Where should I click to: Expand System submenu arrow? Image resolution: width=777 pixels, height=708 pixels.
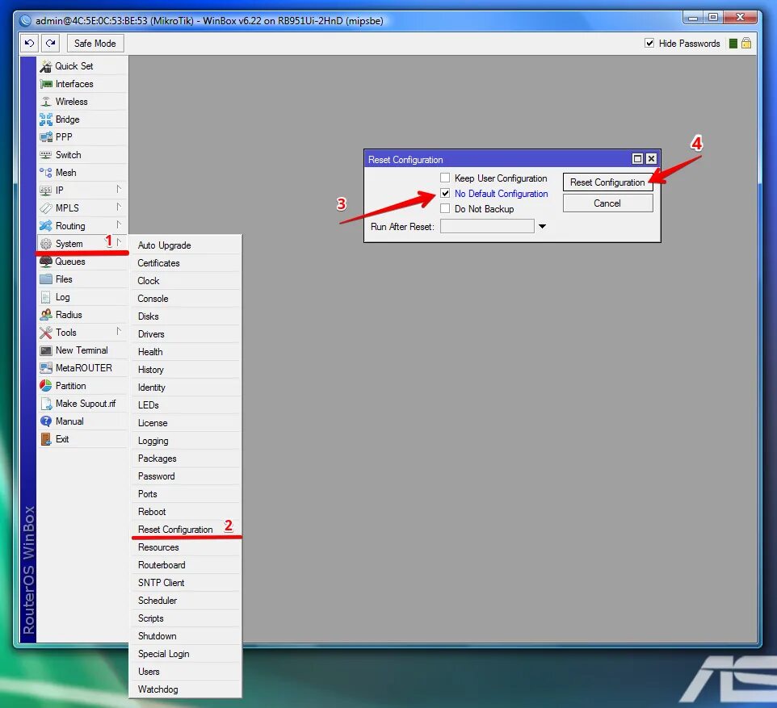[119, 242]
